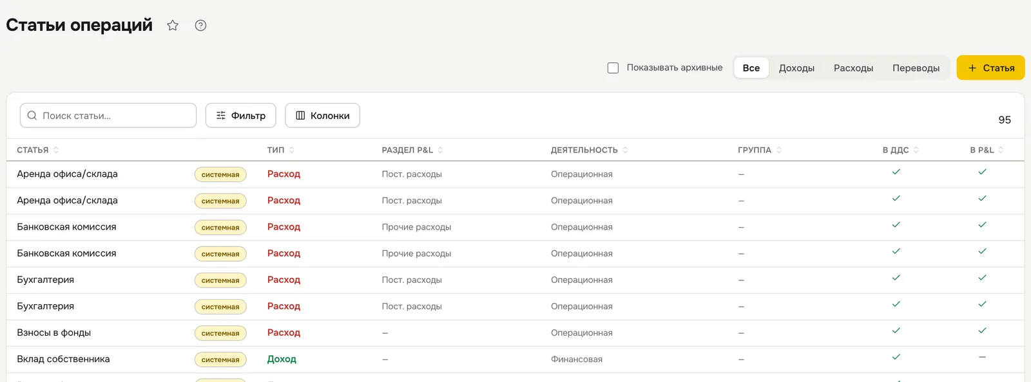The height and width of the screenshot is (382, 1031).
Task: Open the Фильтр button
Action: tap(240, 116)
